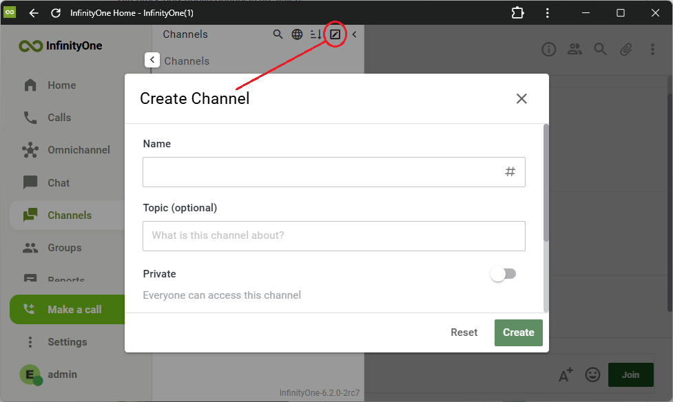Click the InfinityOne app icon in the title bar
Screen dimensions: 673x402
[x=10, y=12]
